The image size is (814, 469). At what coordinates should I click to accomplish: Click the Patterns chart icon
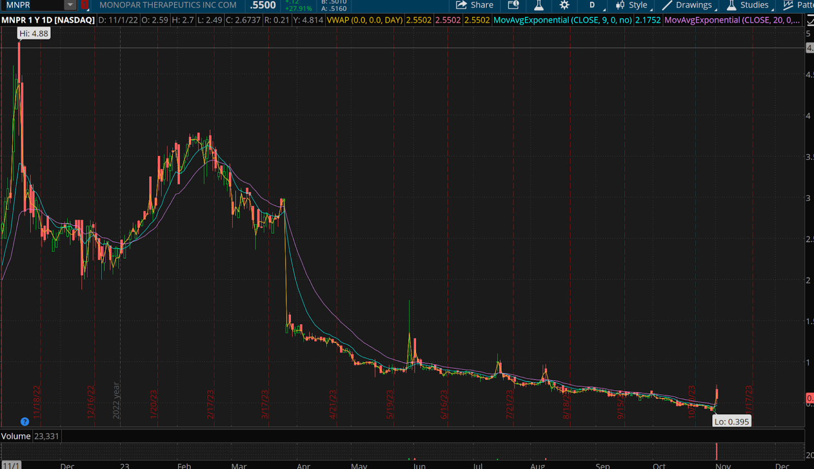[x=797, y=5]
